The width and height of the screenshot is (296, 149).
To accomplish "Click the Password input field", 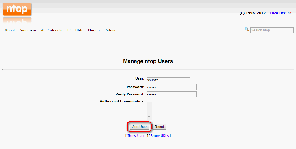I will [x=171, y=87].
